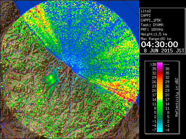Image resolution: width=186 pixels, height=139 pixels.
Task: Pick the red band of the color scale
Action: click(160, 73)
